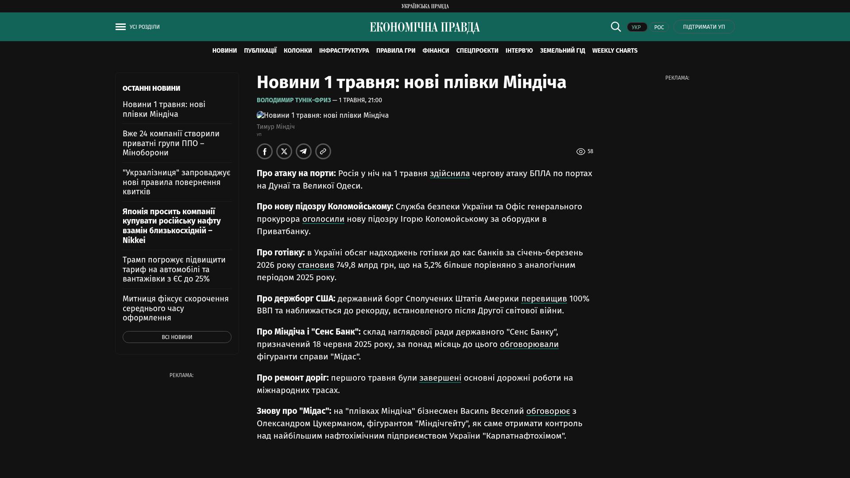The width and height of the screenshot is (850, 478).
Task: Open the ФІНАНСИ menu item
Action: (x=436, y=51)
